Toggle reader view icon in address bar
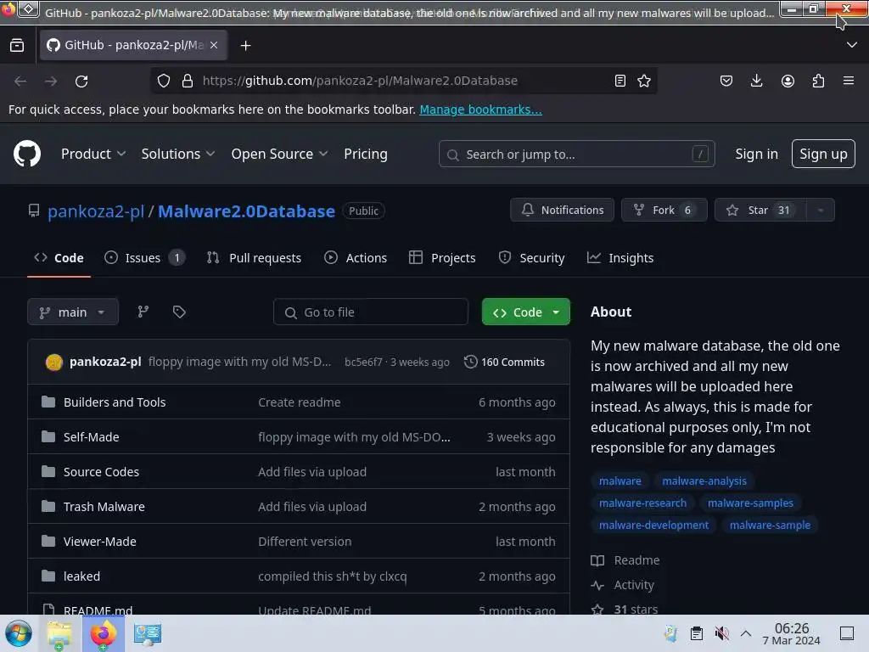 coord(620,81)
